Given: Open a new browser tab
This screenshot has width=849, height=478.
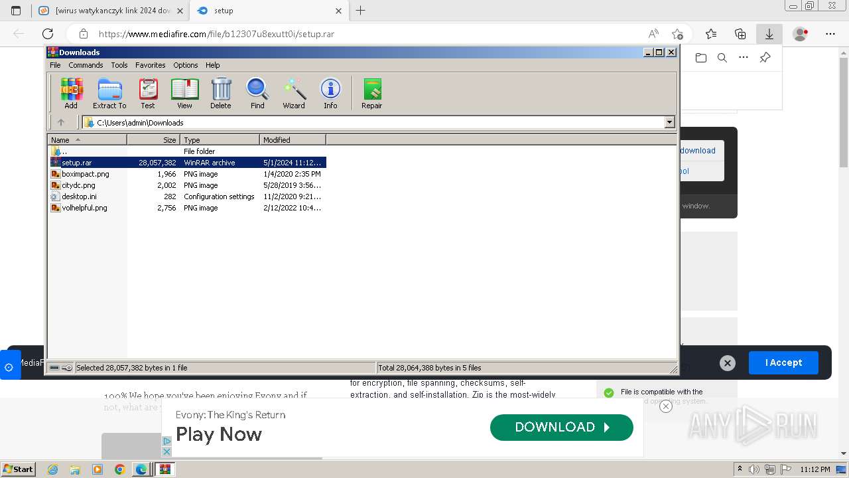Looking at the screenshot, I should [x=360, y=11].
